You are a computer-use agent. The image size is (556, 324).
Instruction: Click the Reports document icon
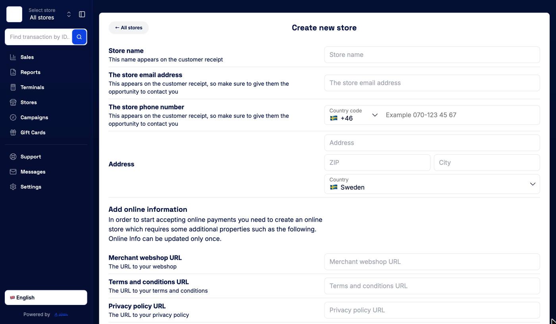coord(13,72)
